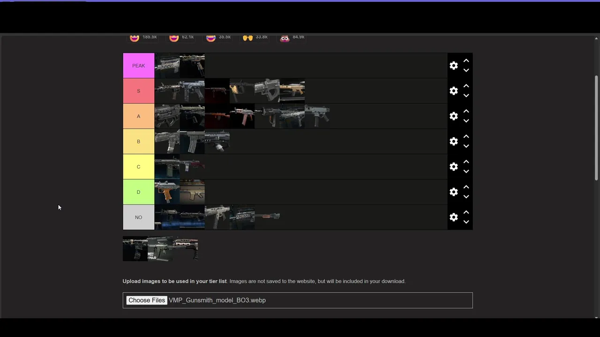
Task: Select the yellow-bodied Vector gun in S tier
Action: click(242, 91)
